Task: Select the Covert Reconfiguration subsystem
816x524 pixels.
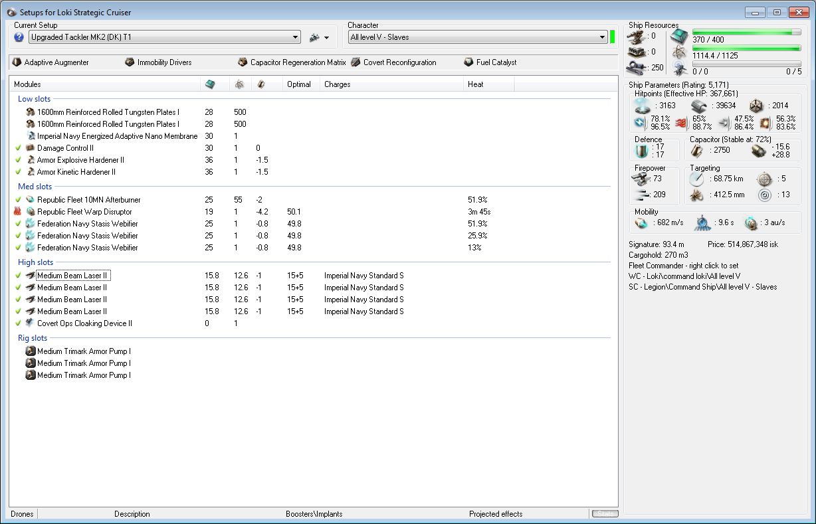Action: [x=393, y=62]
